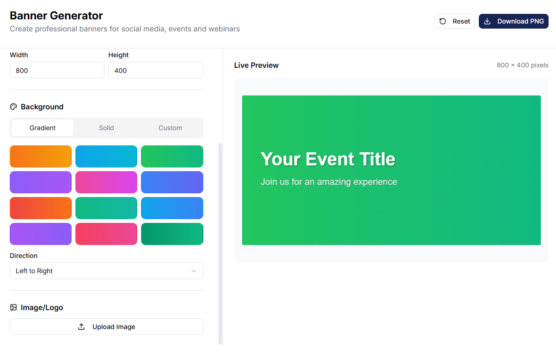Switch to the Solid background tab
Screen dimensions: 556x353
(106, 128)
